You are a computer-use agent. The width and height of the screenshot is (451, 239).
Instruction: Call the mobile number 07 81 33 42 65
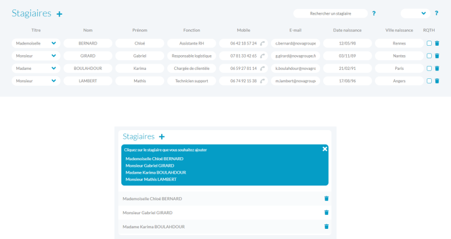pyautogui.click(x=262, y=56)
